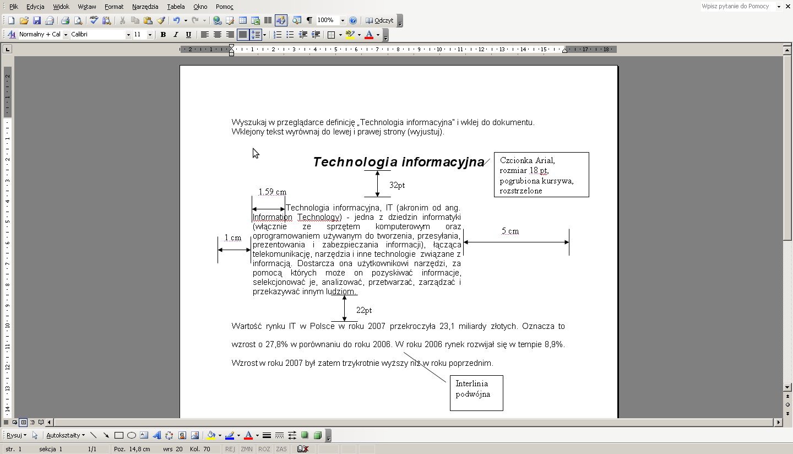Viewport: 793px width, 454px height.
Task: Click the Numbered list icon
Action: coord(278,35)
